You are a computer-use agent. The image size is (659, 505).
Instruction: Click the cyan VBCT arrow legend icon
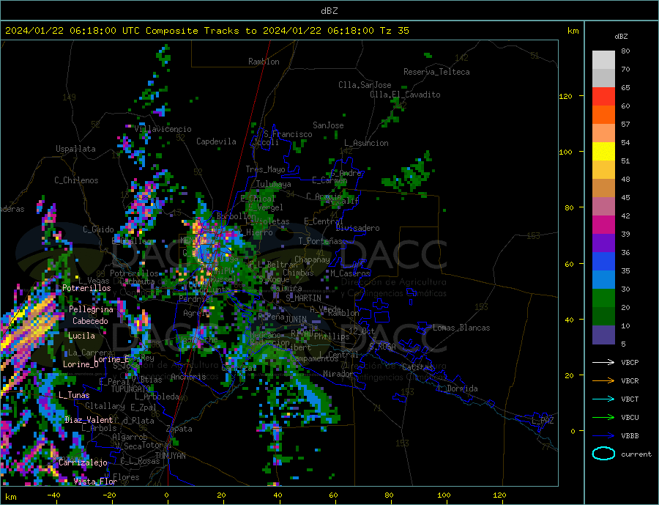pyautogui.click(x=603, y=399)
